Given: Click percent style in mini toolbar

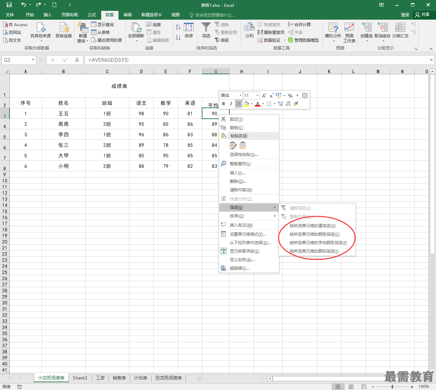Looking at the screenshot, I should click(290, 96).
